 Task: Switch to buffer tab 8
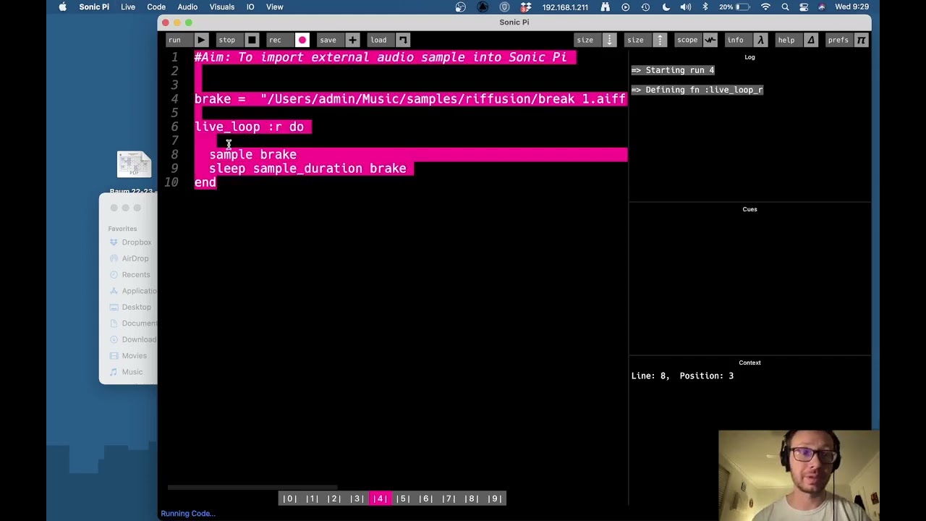[471, 499]
